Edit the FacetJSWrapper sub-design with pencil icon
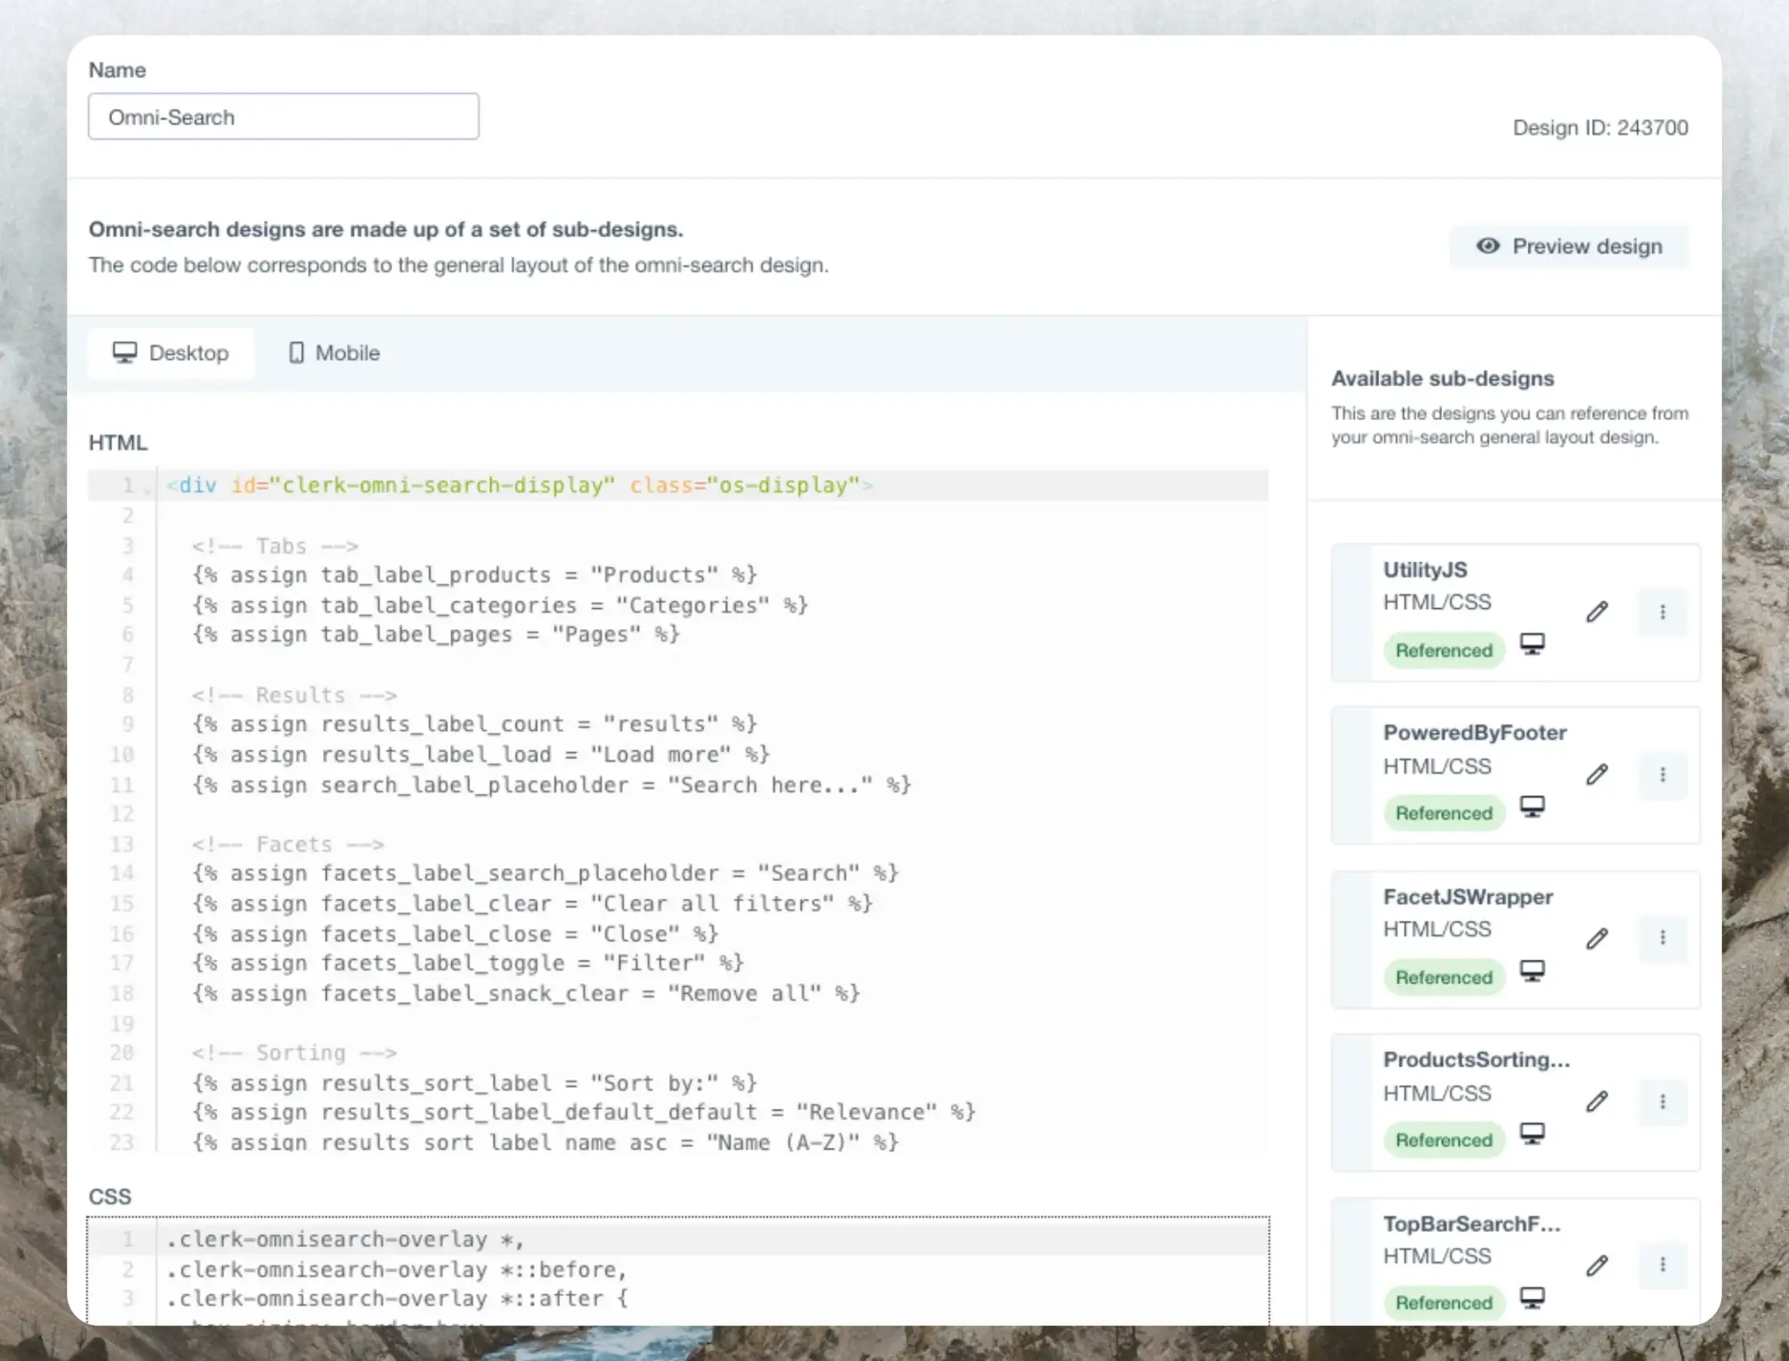 [1596, 939]
